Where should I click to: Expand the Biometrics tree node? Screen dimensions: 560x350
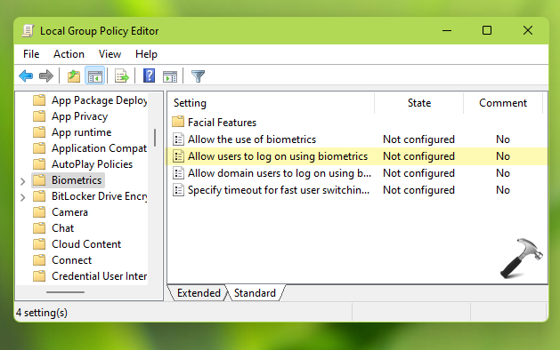[23, 181]
